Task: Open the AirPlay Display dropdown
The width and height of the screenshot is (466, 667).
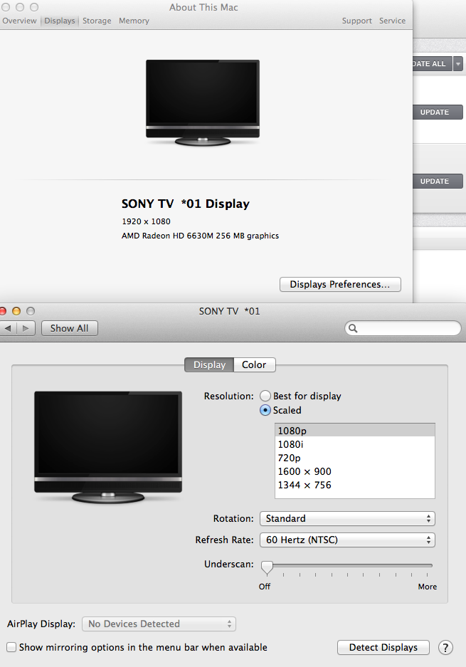Action: pyautogui.click(x=159, y=624)
